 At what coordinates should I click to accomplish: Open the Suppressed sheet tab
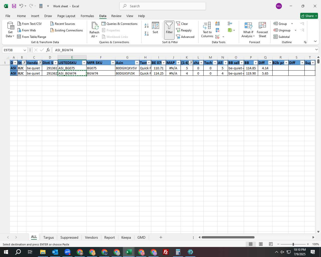coord(69,237)
